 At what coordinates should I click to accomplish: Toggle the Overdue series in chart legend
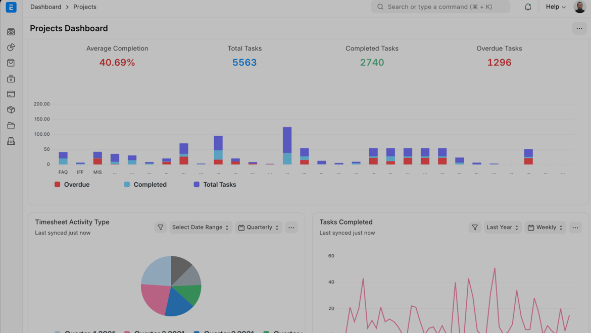[x=72, y=185]
